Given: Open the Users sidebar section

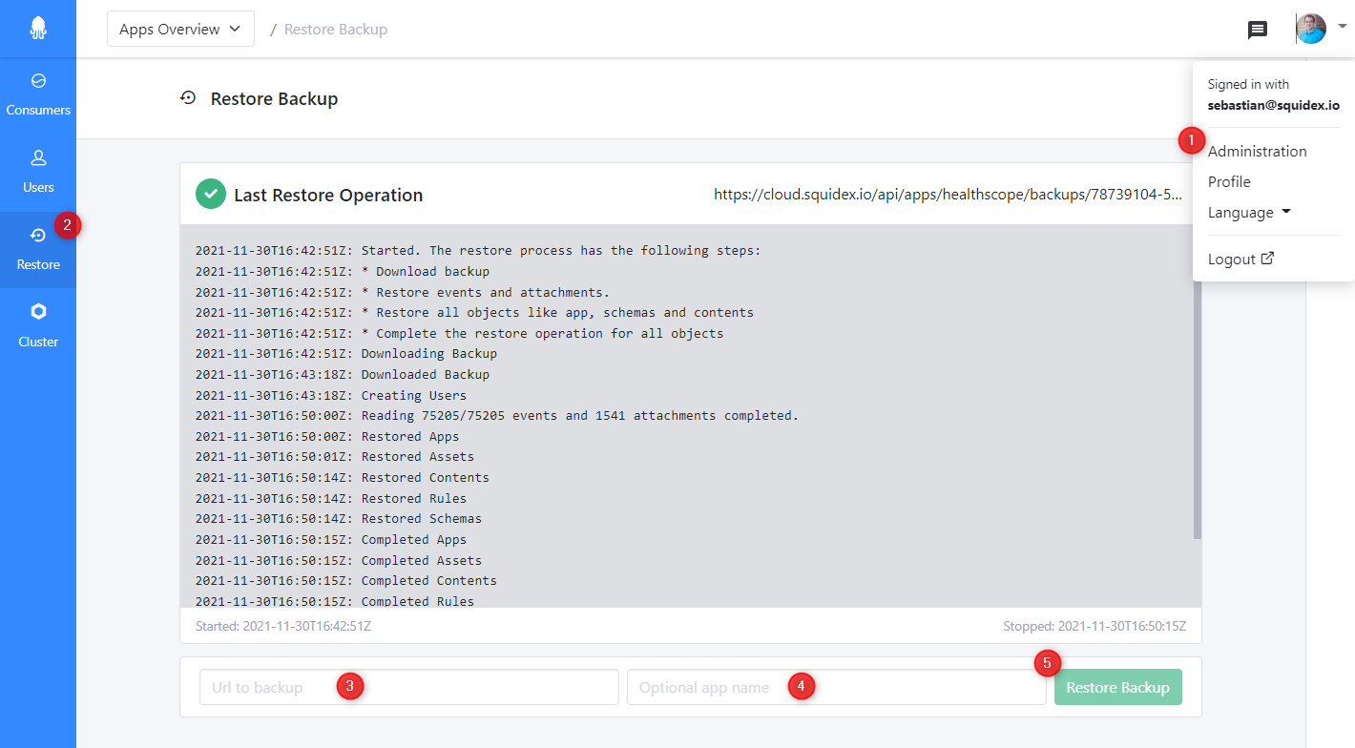Looking at the screenshot, I should pos(38,173).
